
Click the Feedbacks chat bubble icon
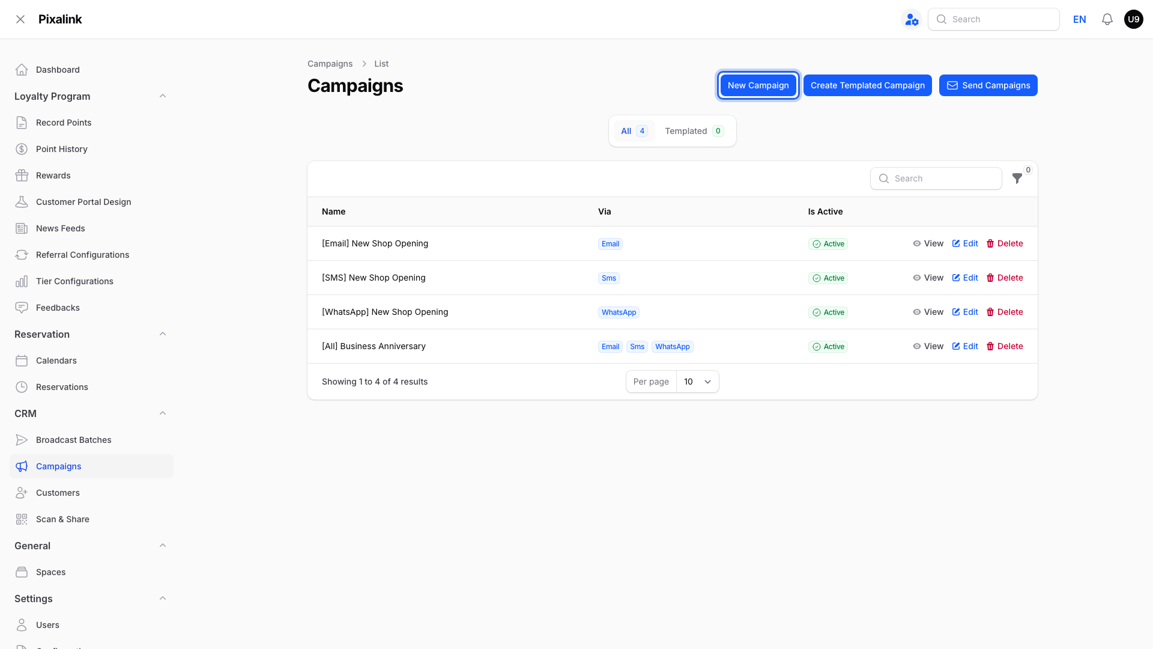click(22, 308)
